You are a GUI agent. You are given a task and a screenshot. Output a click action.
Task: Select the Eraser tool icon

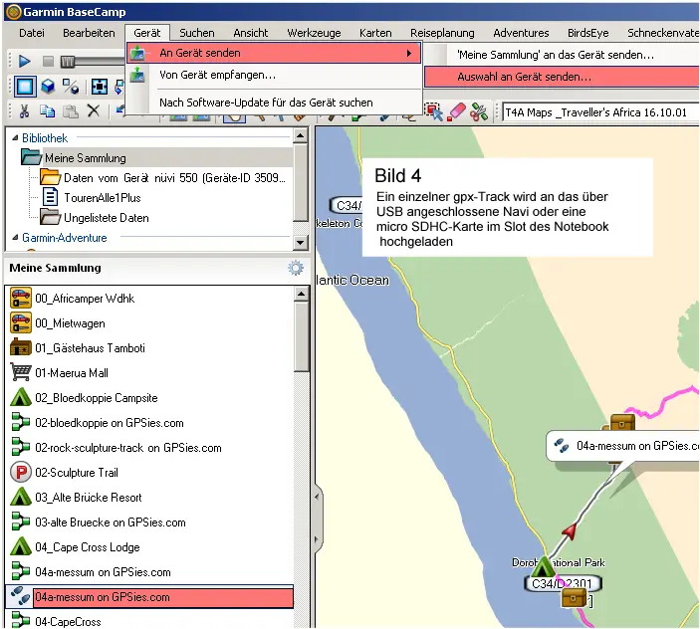point(456,111)
